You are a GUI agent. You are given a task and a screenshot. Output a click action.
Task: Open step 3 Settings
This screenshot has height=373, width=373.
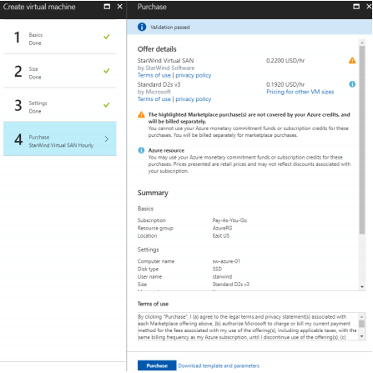coord(60,105)
